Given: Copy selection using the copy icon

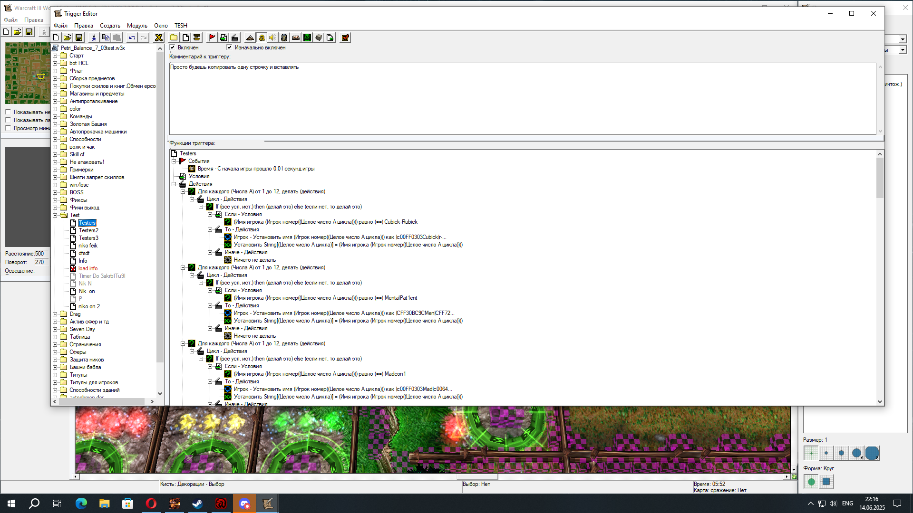Looking at the screenshot, I should tap(106, 38).
